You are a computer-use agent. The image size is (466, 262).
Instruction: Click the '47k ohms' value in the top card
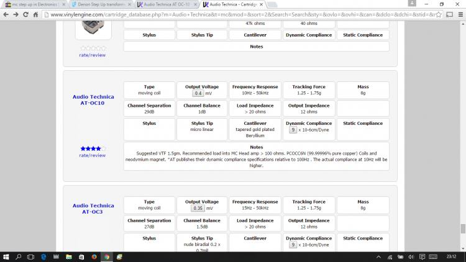coord(255,23)
